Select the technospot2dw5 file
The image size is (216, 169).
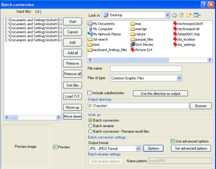pyautogui.click(x=188, y=24)
